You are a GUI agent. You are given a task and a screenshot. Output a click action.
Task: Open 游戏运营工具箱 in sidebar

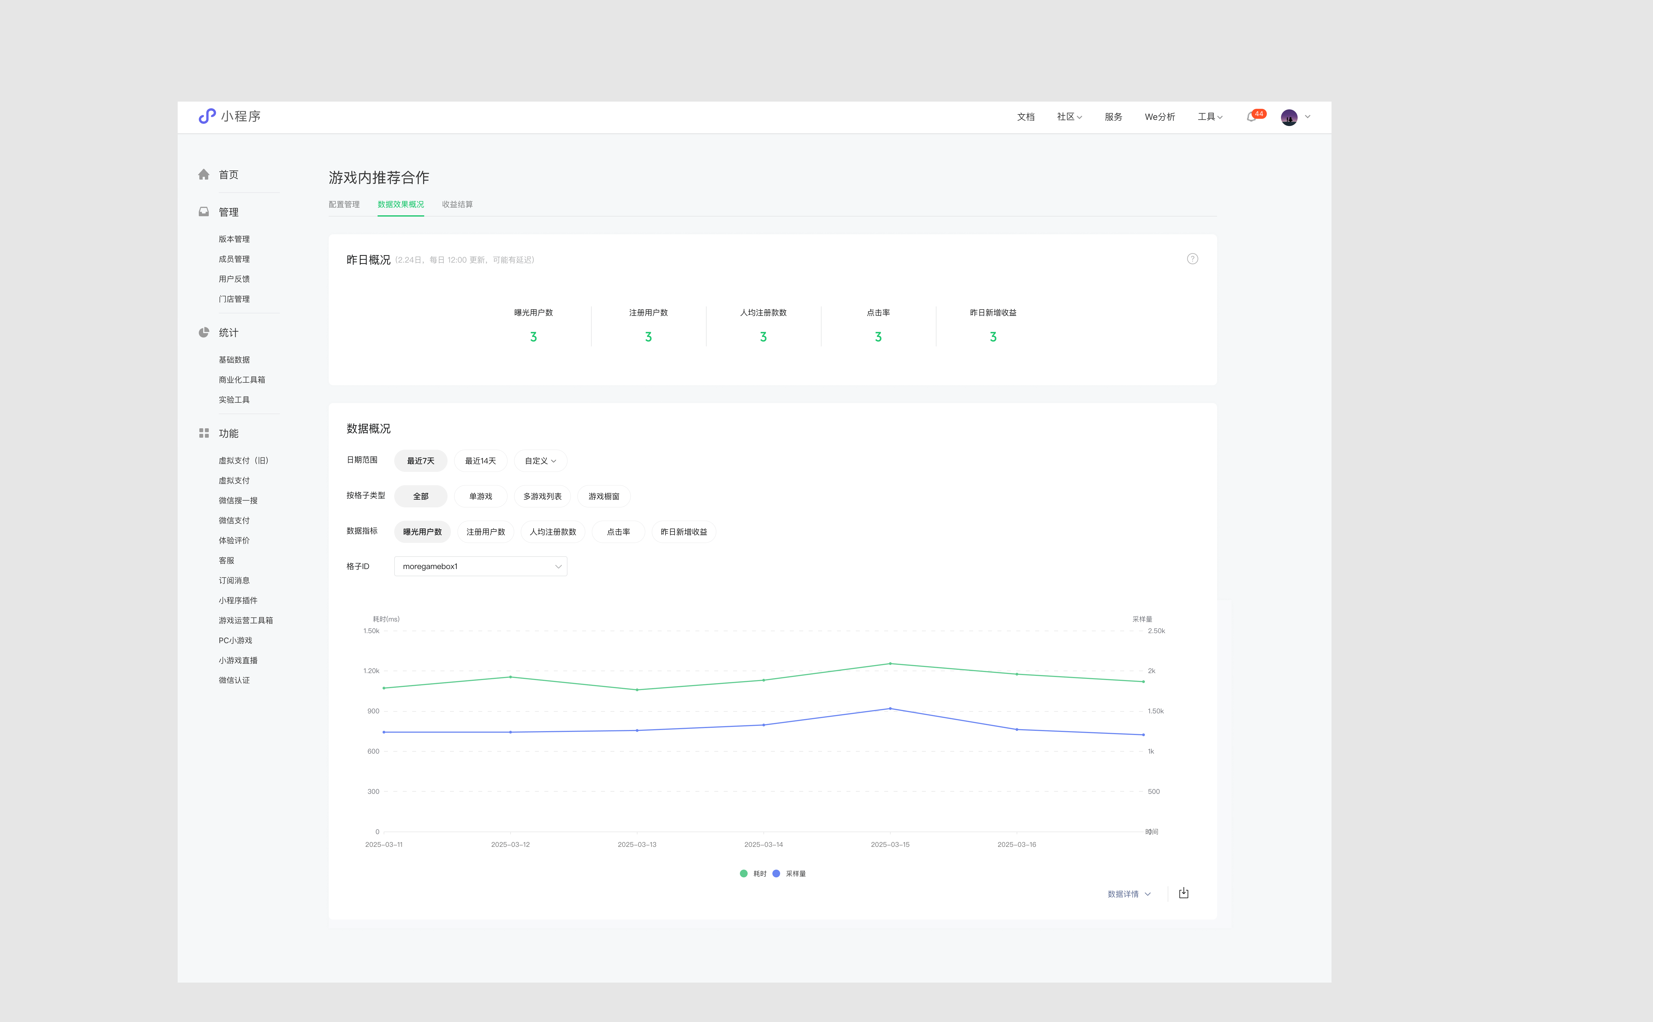(x=246, y=621)
